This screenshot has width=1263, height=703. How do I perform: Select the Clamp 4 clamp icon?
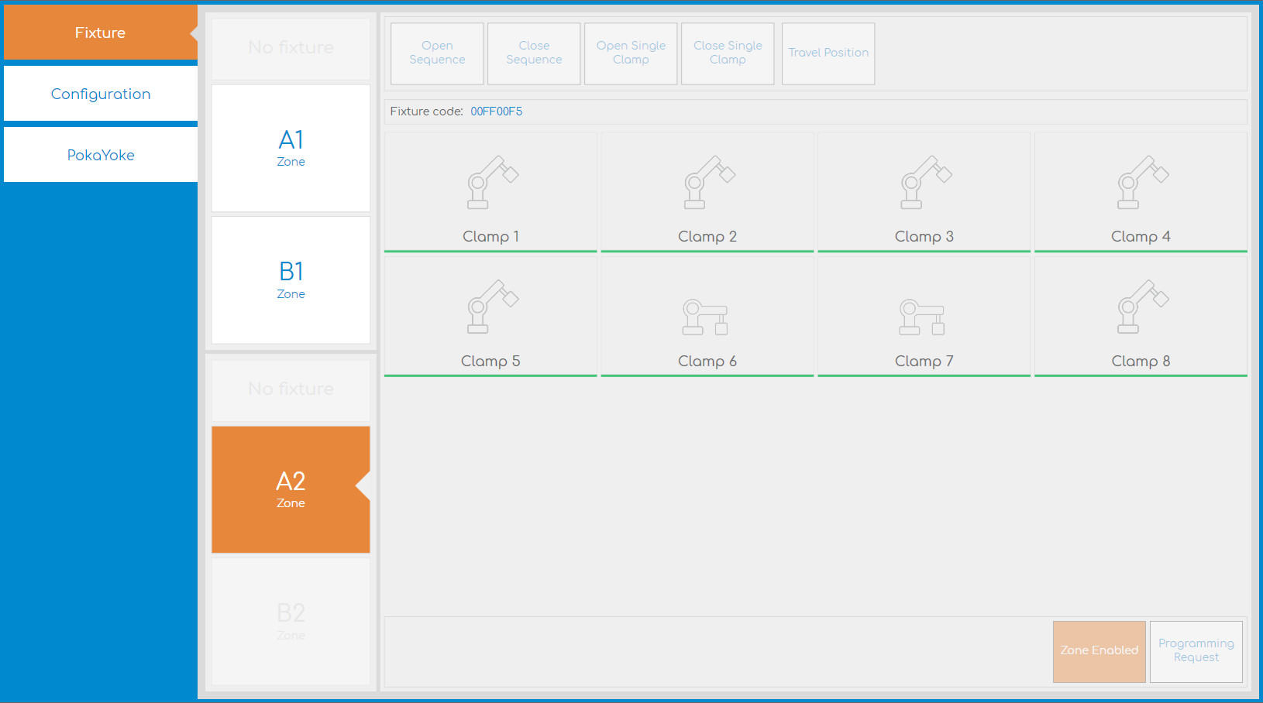1142,183
